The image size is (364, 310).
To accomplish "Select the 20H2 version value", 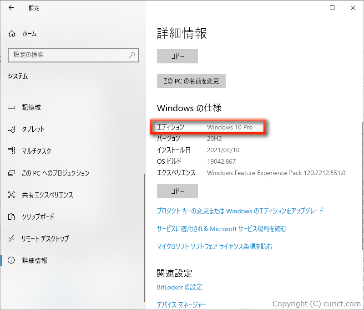I will (214, 139).
